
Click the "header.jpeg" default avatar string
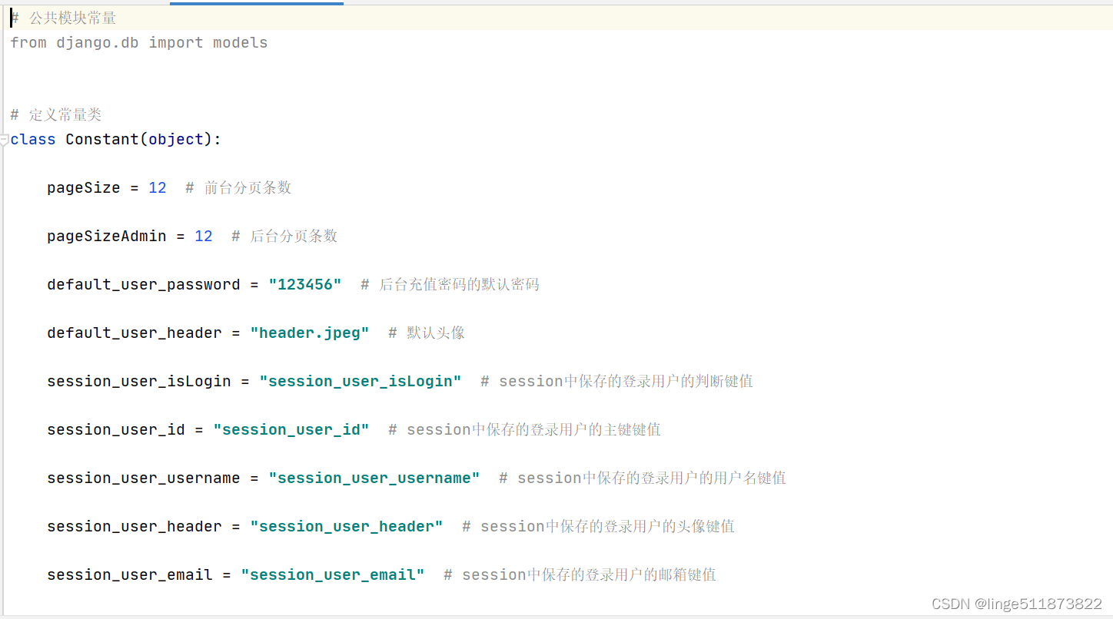coord(310,332)
